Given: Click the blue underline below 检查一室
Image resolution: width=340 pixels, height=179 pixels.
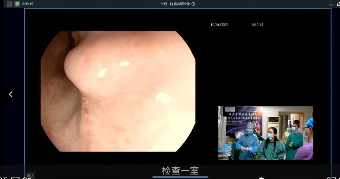Looking at the screenshot, I should click(180, 177).
